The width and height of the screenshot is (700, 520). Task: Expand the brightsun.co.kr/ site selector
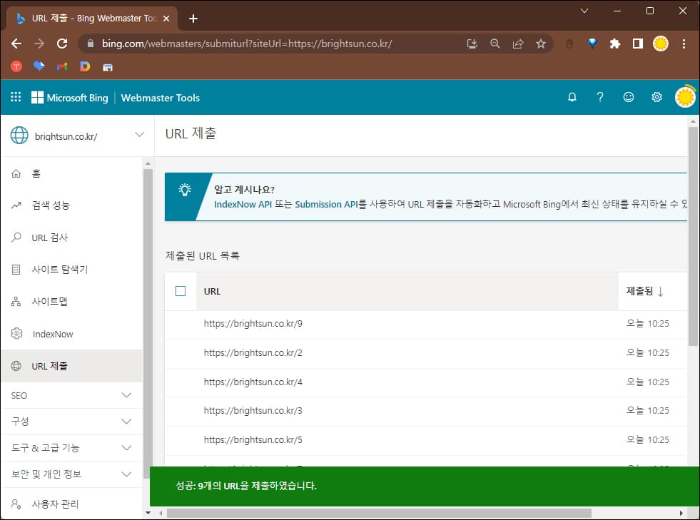click(x=139, y=134)
